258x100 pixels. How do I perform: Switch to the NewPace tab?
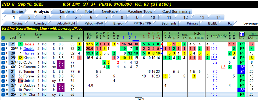tap(110, 12)
